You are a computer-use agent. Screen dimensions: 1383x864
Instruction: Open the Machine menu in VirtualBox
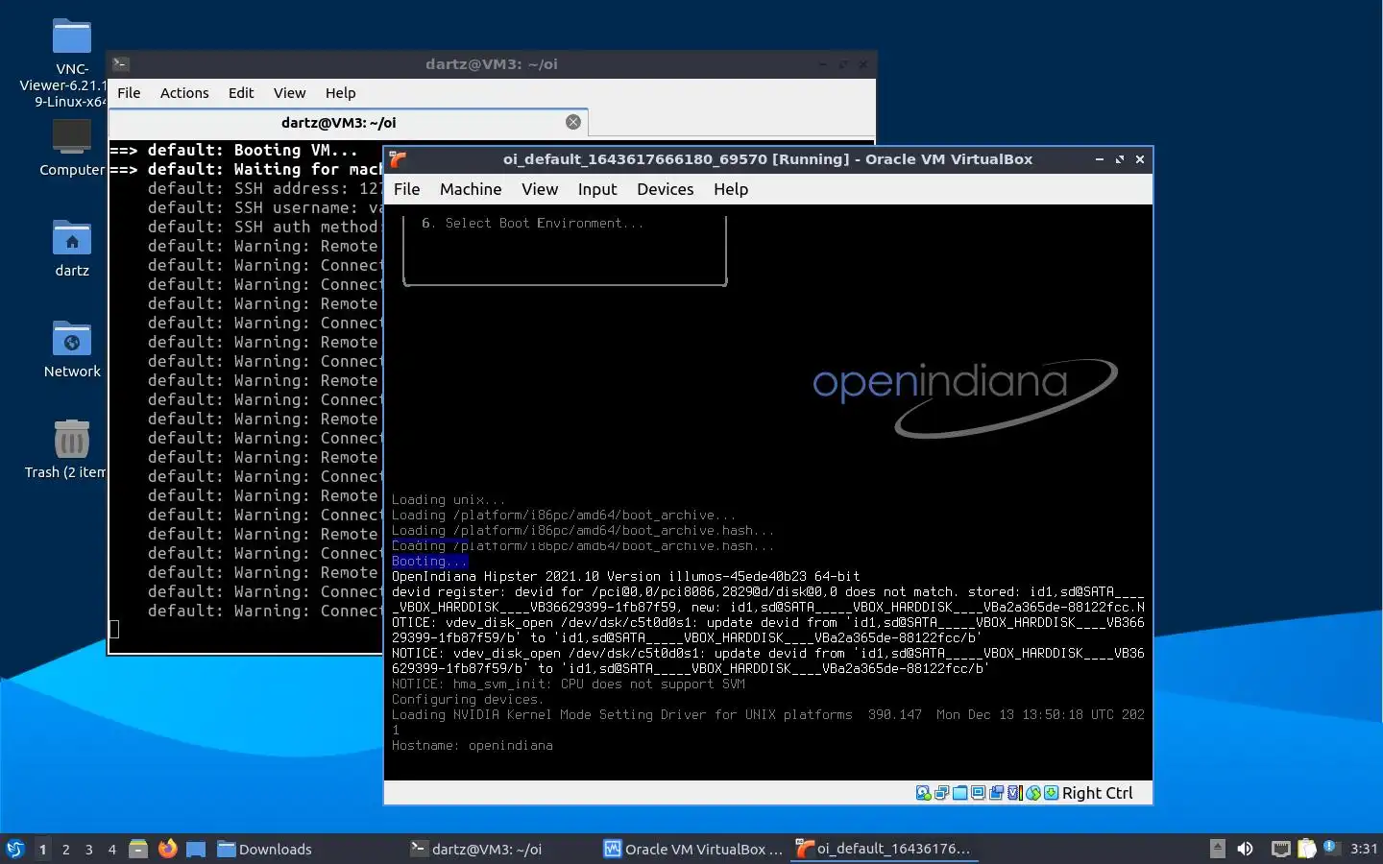[471, 189]
